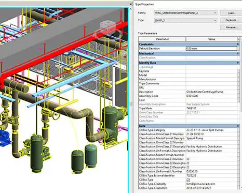Toggle the COBie.Type checkbox
The height and width of the screenshot is (193, 242).
pos(188,180)
